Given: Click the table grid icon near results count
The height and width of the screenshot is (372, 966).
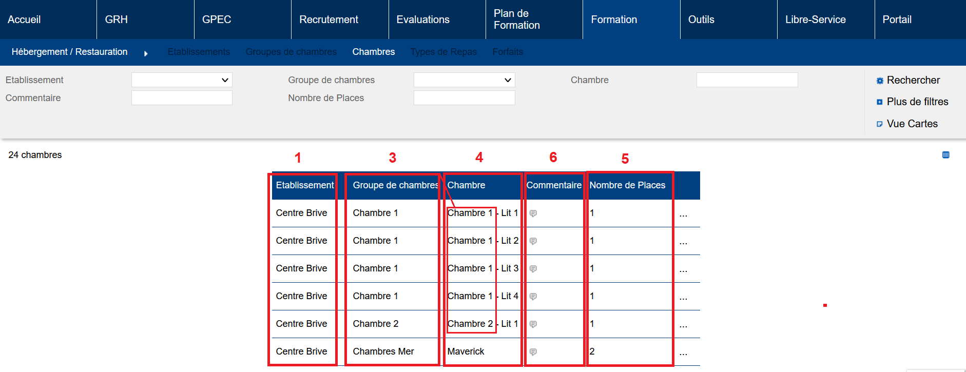Looking at the screenshot, I should click(x=945, y=155).
